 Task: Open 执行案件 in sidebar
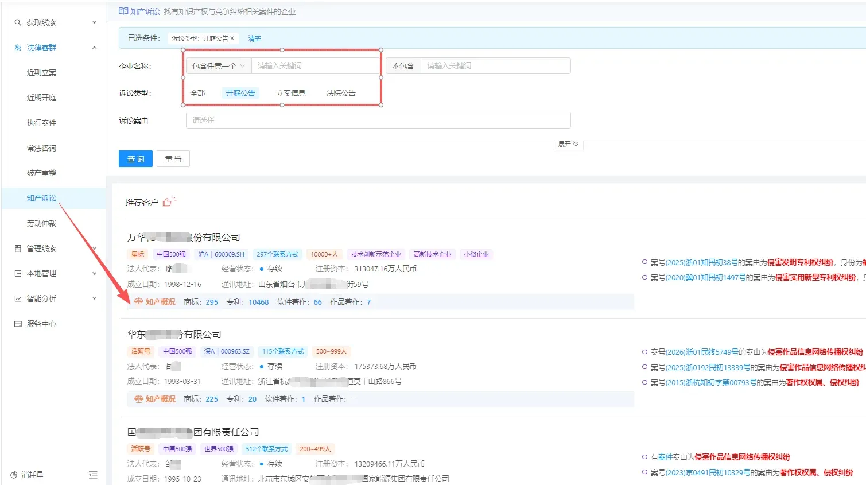(41, 123)
